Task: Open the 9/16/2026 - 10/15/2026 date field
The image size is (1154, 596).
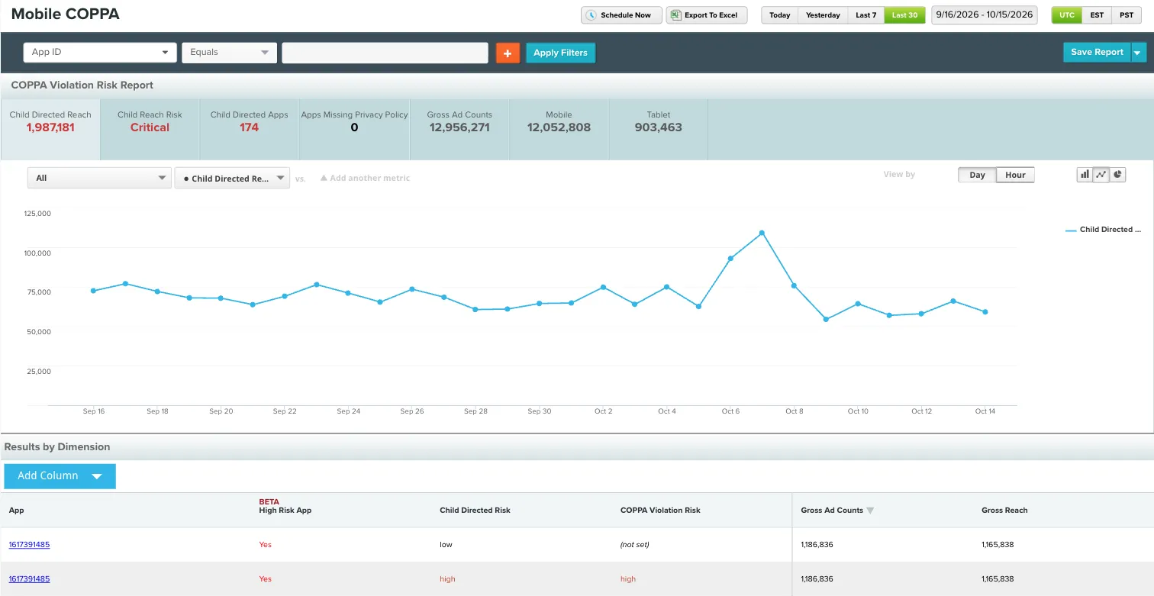Action: (x=984, y=15)
